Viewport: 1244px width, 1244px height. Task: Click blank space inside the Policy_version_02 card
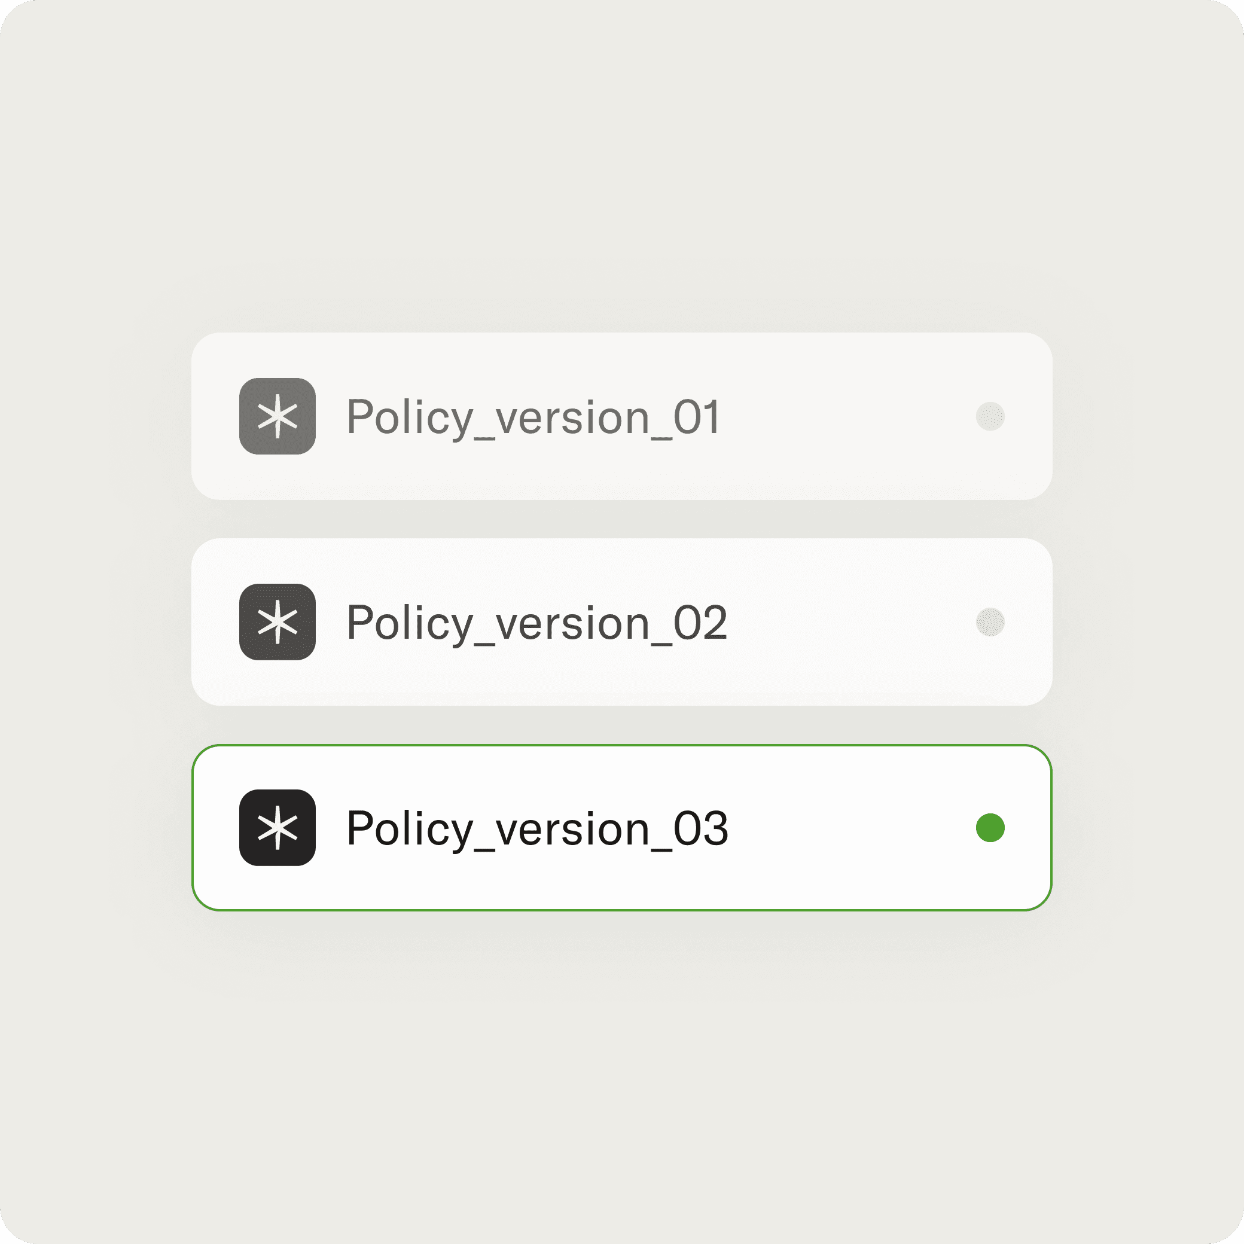[x=850, y=622]
